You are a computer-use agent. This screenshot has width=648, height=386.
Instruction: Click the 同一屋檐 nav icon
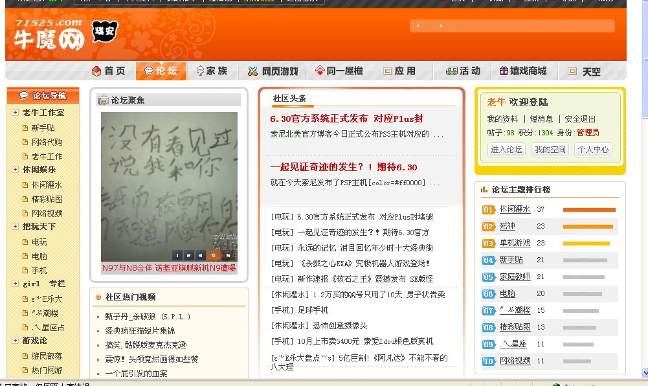pyautogui.click(x=319, y=71)
